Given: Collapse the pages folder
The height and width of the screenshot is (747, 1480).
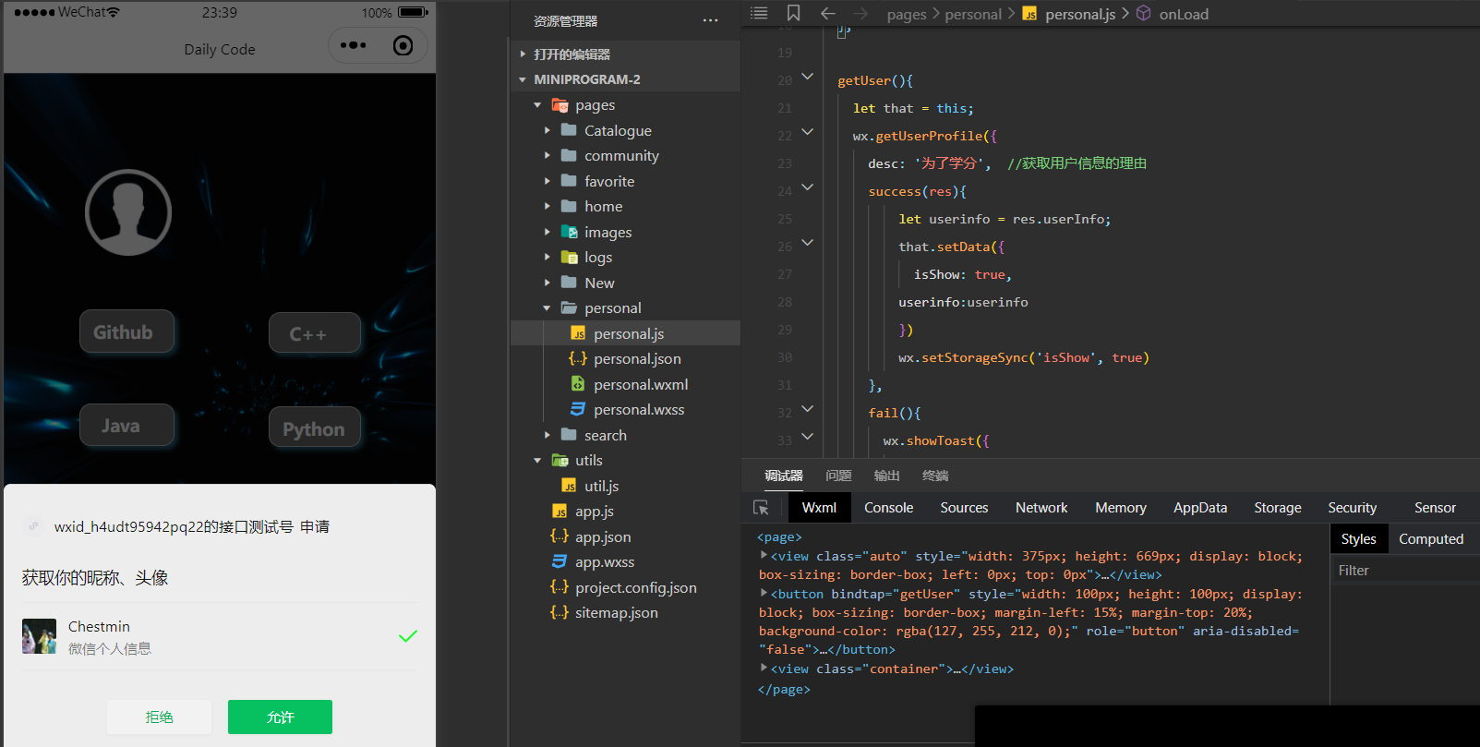Looking at the screenshot, I should click(x=537, y=105).
